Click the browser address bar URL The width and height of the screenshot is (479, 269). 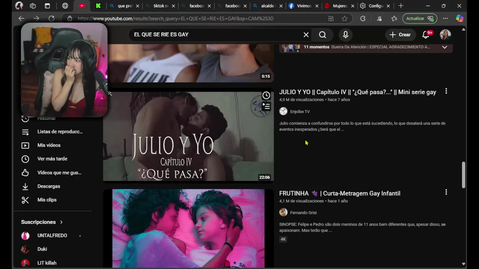click(x=176, y=18)
